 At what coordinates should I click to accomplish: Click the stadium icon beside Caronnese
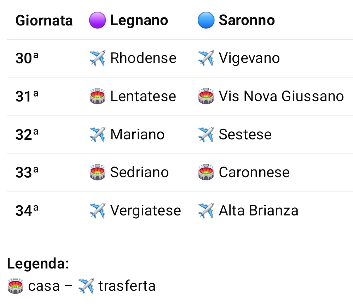pyautogui.click(x=206, y=172)
